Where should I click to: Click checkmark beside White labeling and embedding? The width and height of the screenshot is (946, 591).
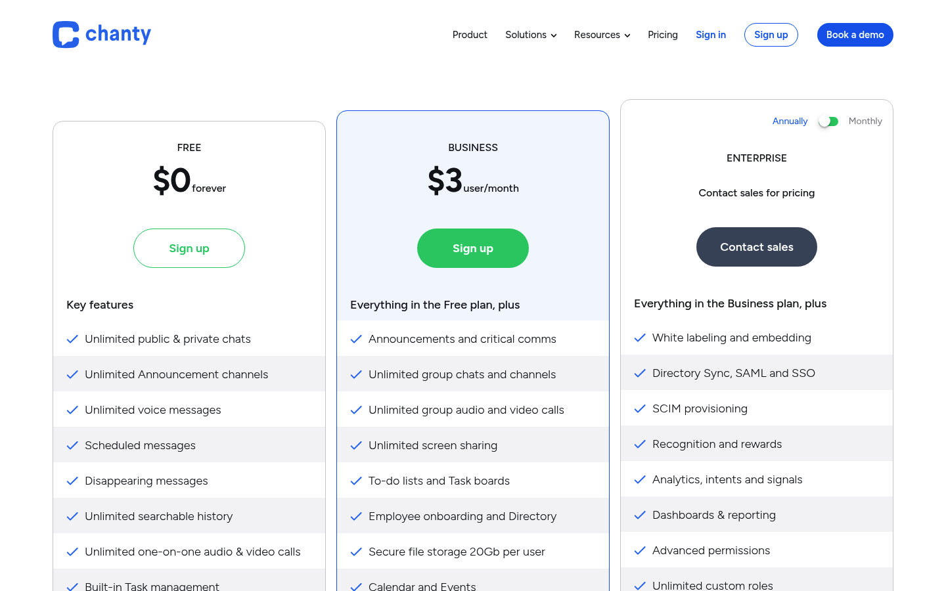[x=640, y=338]
